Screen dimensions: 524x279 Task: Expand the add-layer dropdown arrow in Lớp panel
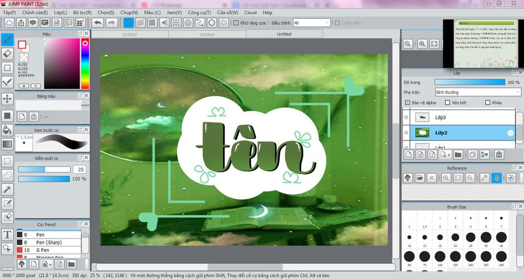(x=449, y=155)
